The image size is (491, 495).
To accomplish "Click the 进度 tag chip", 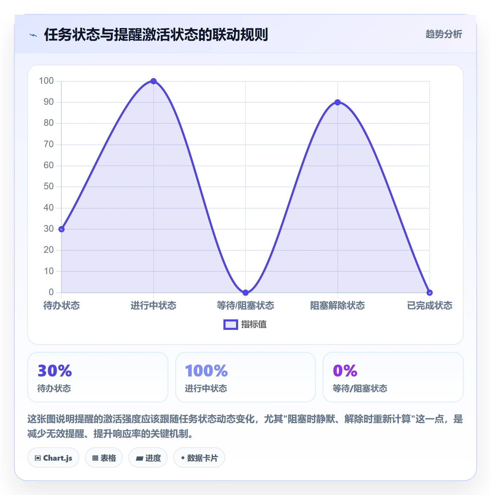I will (148, 457).
